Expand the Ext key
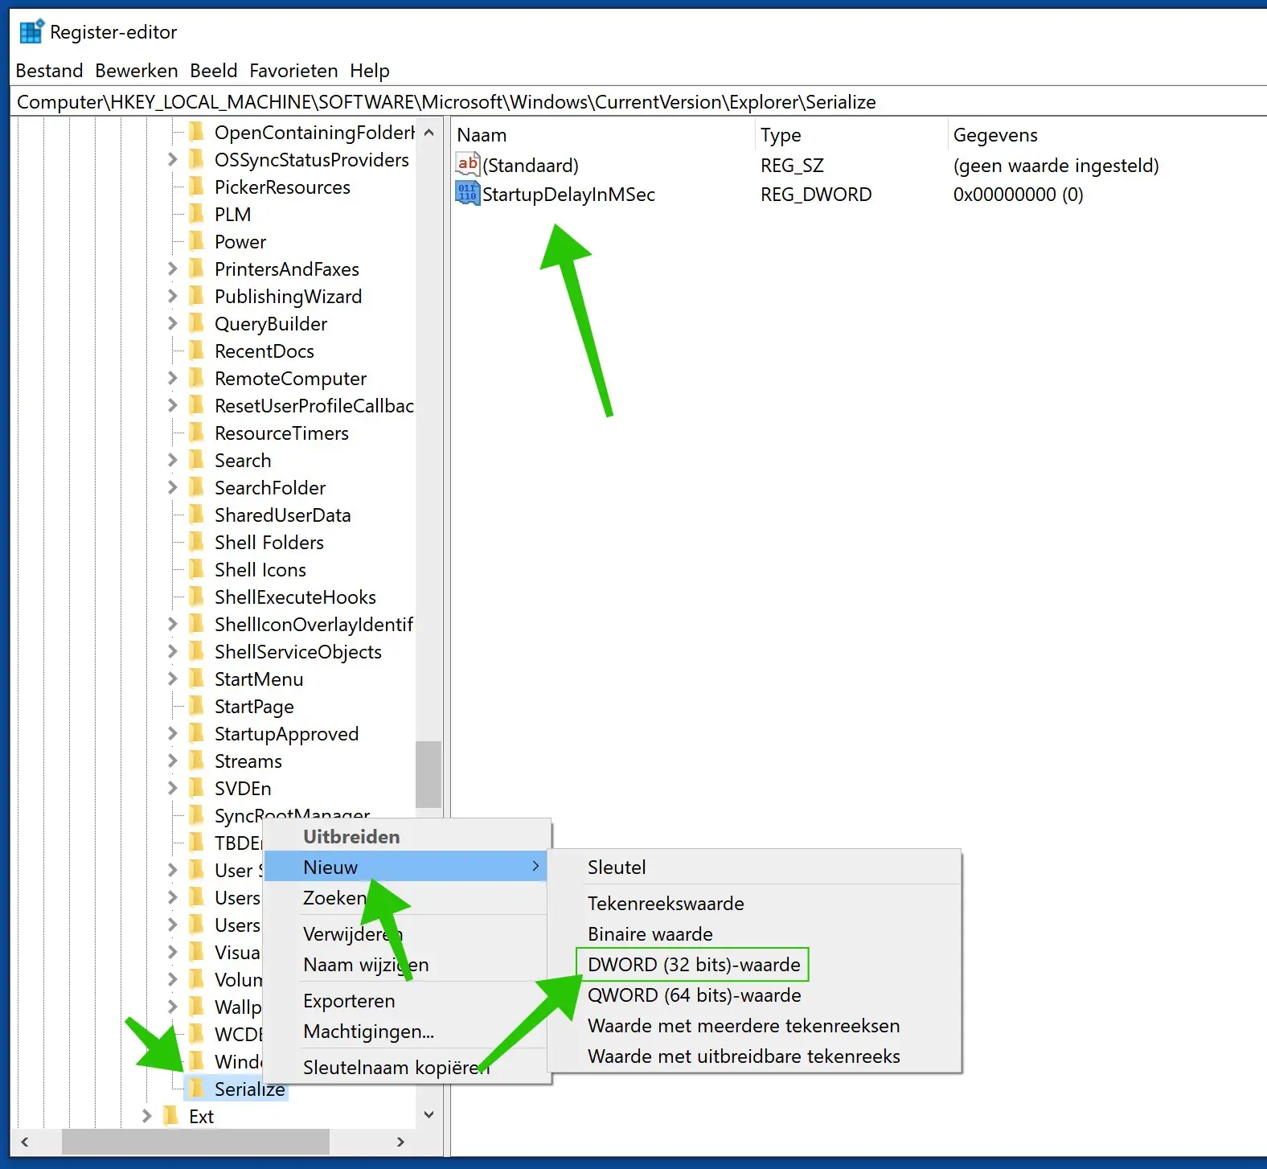 146,1116
